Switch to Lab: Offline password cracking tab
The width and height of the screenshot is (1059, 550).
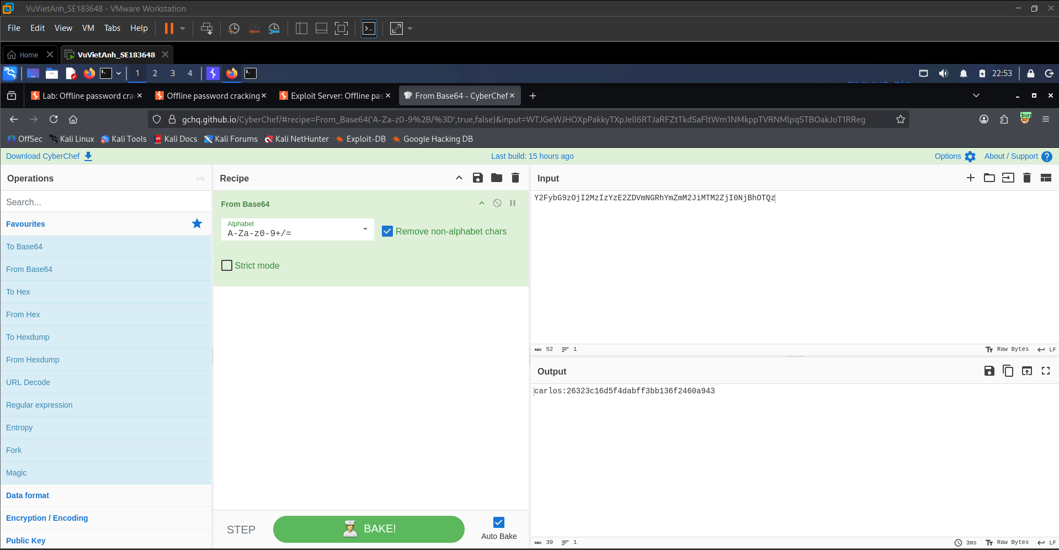click(x=87, y=95)
